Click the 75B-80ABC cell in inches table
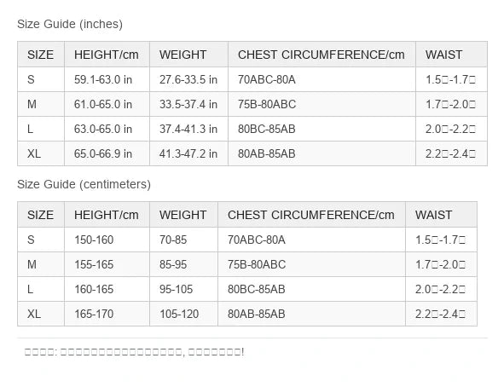The width and height of the screenshot is (504, 387). (322, 104)
